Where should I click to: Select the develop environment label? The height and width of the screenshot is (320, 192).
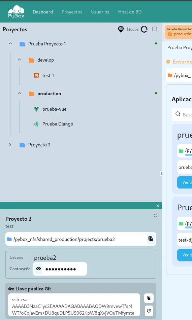[x=45, y=60]
